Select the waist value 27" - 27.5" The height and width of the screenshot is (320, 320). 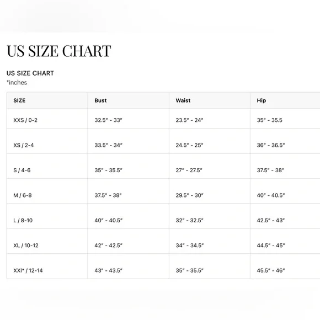coord(189,170)
